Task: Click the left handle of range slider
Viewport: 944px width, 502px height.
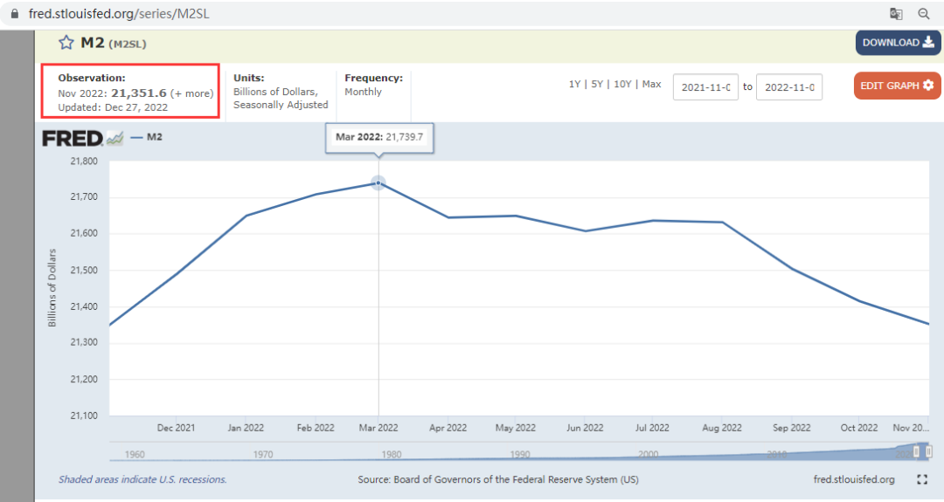Action: point(916,450)
